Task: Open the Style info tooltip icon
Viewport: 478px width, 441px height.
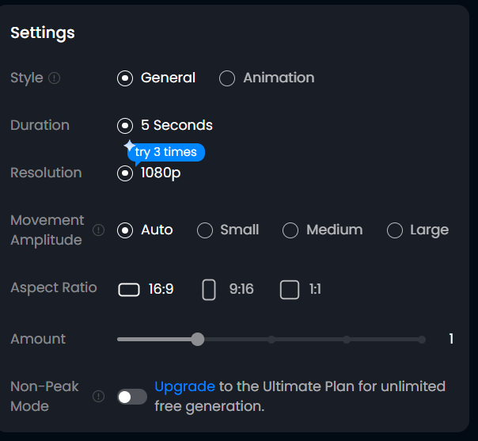Action: click(55, 78)
